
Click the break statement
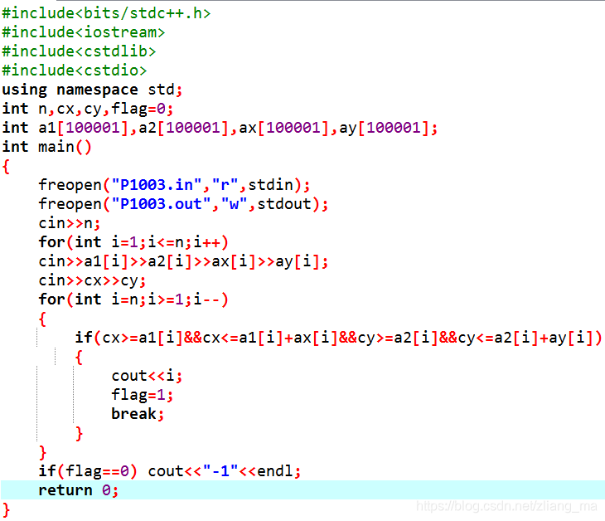pyautogui.click(x=138, y=414)
